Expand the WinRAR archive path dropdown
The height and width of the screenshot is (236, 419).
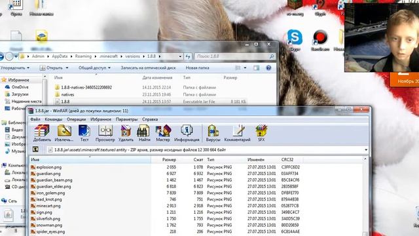tap(366, 150)
